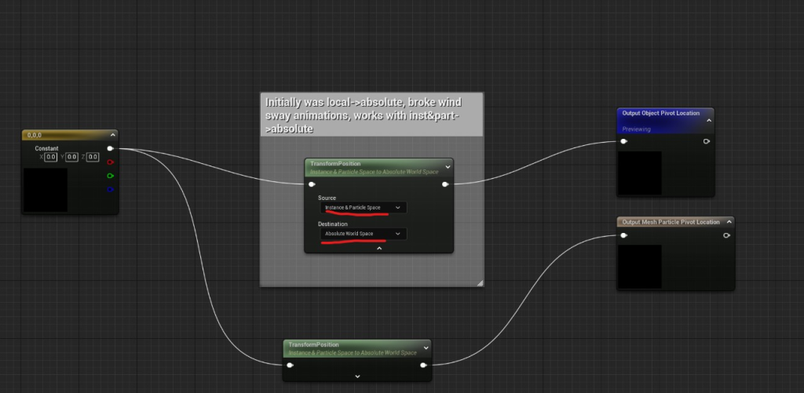Click the red channel output pin
The height and width of the screenshot is (393, 804).
click(x=110, y=162)
